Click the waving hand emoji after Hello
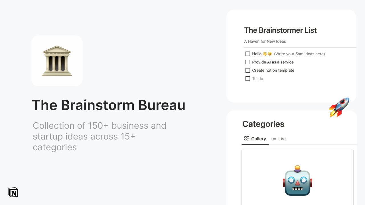 click(264, 54)
